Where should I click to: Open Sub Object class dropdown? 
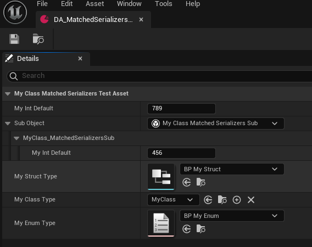(216, 123)
